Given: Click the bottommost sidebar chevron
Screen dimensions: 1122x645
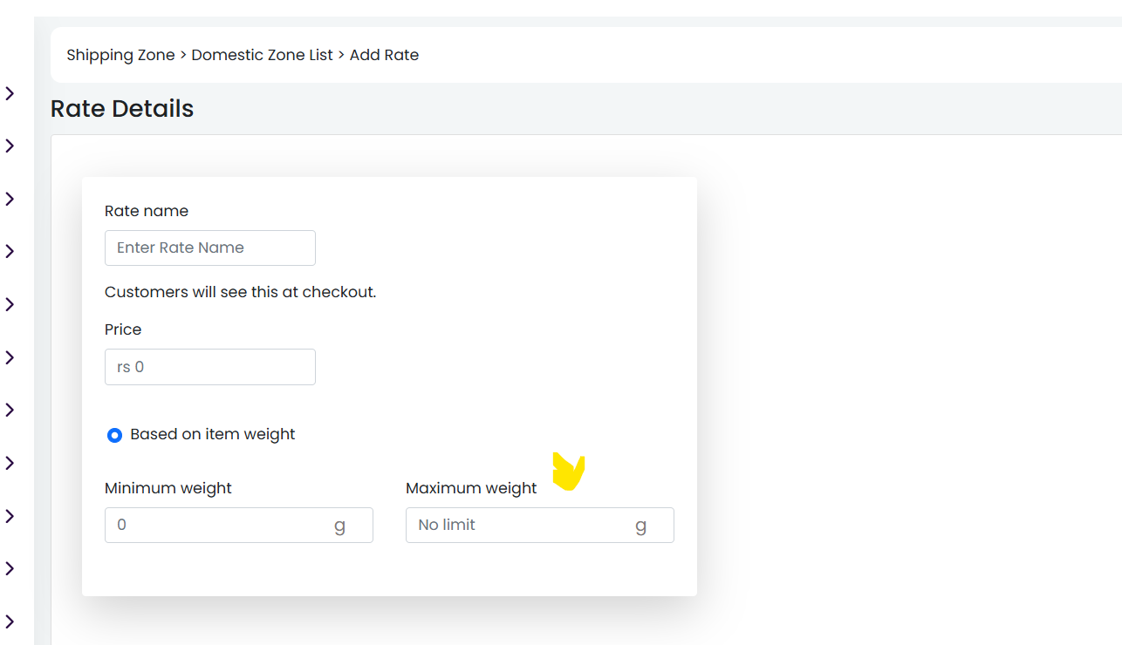Looking at the screenshot, I should tap(10, 621).
